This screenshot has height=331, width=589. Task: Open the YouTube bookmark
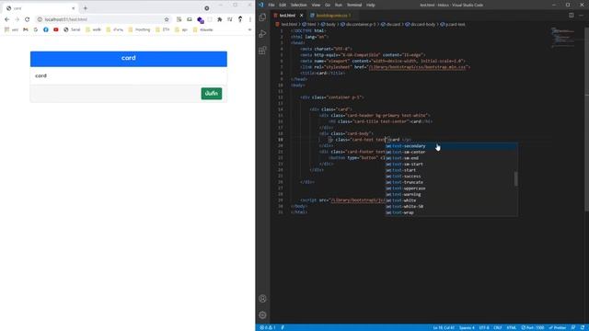[x=56, y=29]
